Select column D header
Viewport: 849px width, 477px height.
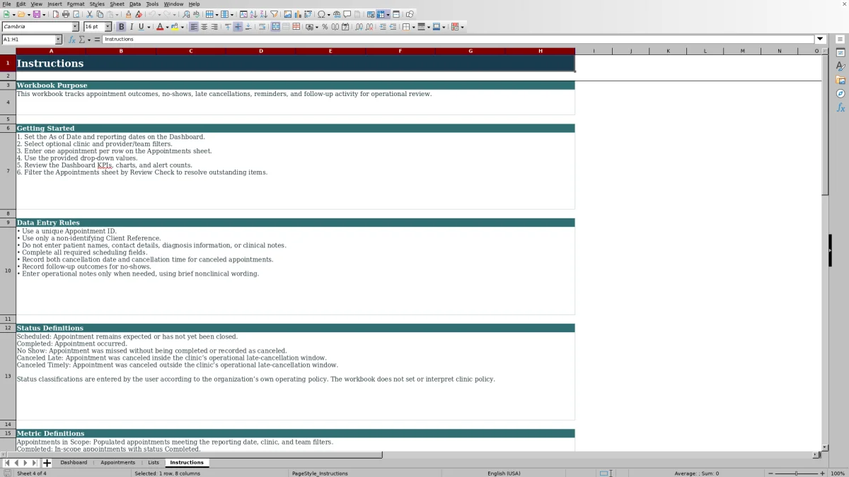click(260, 51)
